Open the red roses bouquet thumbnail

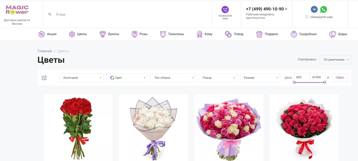click(78, 127)
